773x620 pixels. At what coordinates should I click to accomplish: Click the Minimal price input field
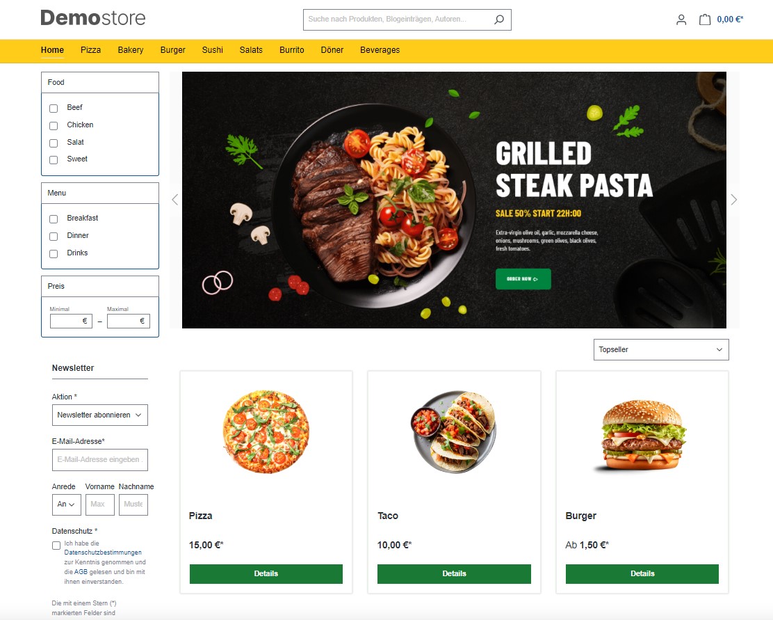pos(71,321)
